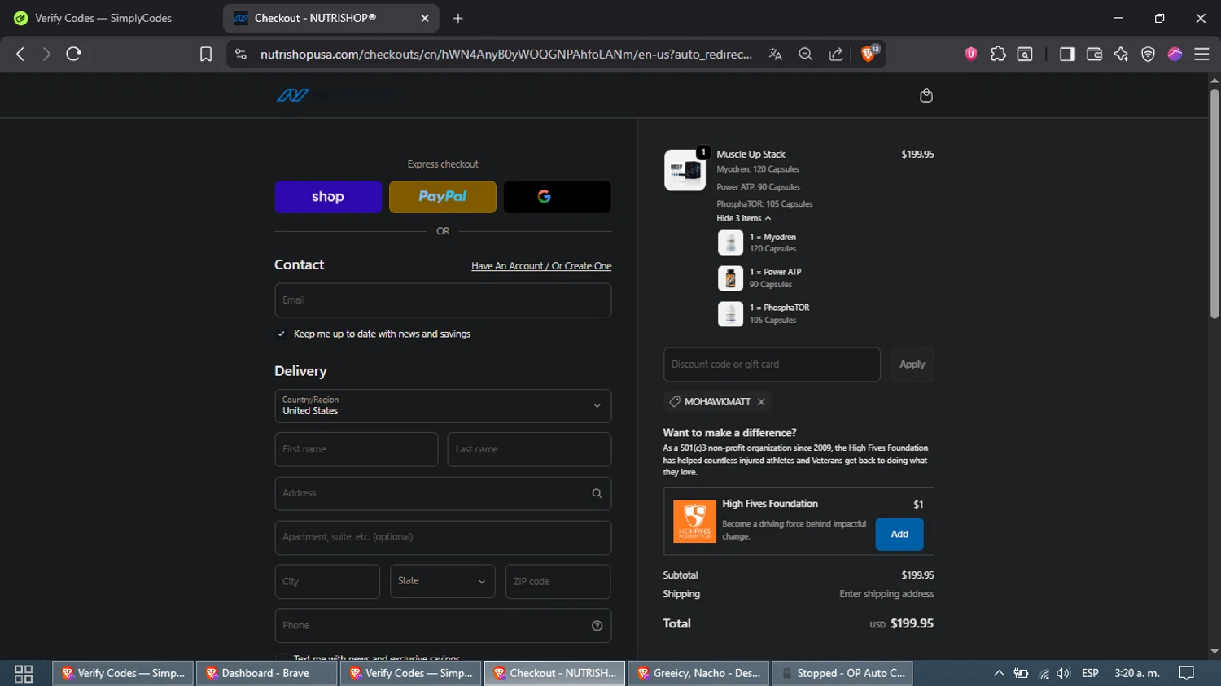Click the zoom magnifier icon in address bar
This screenshot has width=1221, height=686.
pyautogui.click(x=806, y=54)
